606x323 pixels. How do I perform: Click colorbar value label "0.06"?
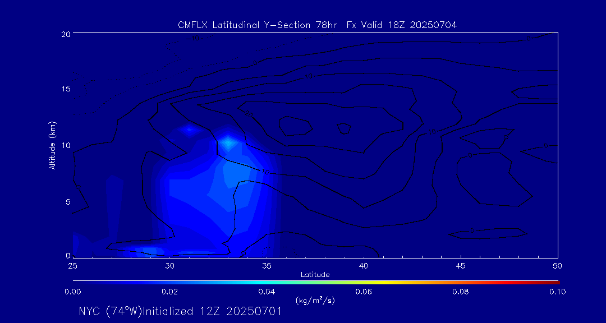pyautogui.click(x=364, y=292)
